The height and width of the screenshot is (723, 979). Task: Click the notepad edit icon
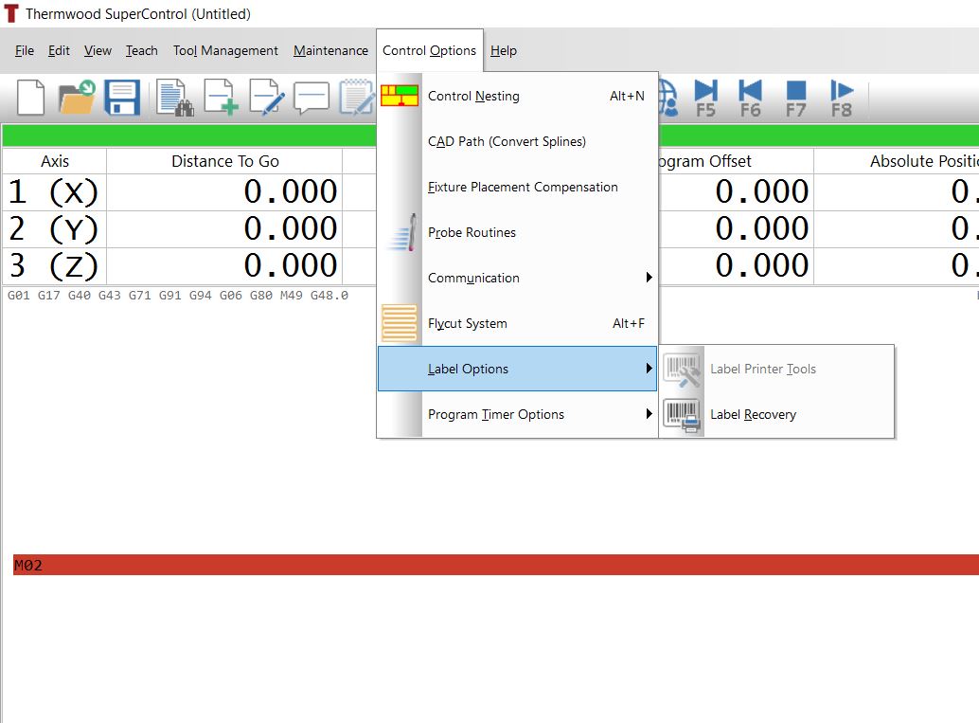point(357,98)
